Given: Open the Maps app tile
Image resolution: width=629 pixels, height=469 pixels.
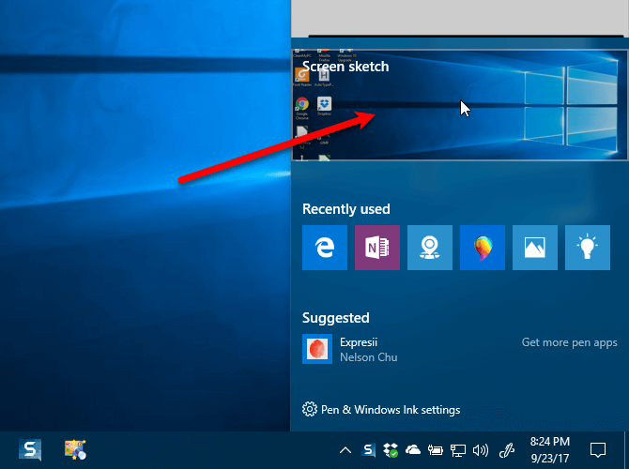Looking at the screenshot, I should coord(430,248).
